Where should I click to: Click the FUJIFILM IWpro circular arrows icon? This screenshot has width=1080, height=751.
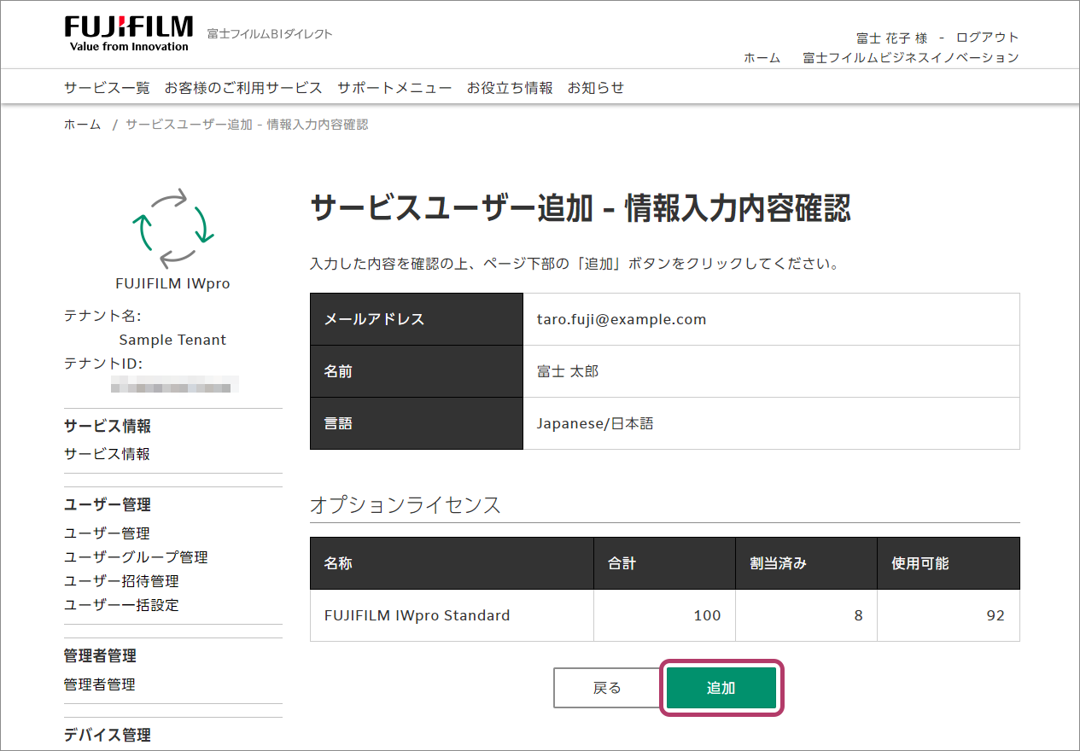pos(172,229)
